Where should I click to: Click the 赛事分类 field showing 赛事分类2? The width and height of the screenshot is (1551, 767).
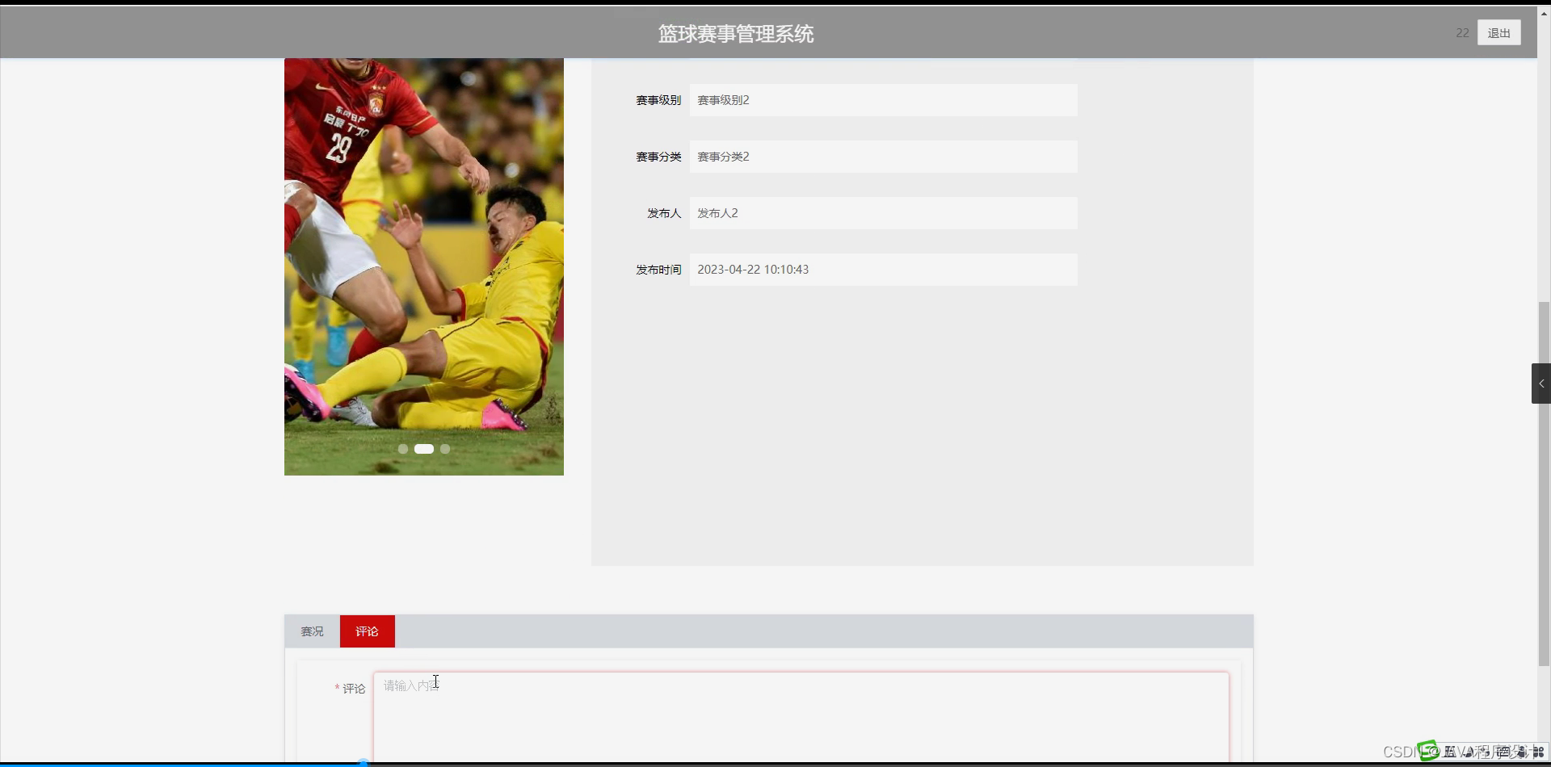(x=883, y=157)
